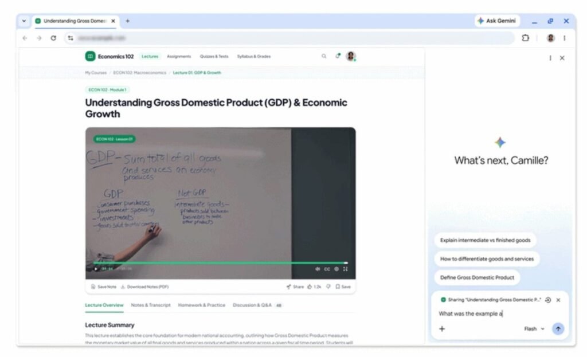Open the browser Extensions puzzle icon
The height and width of the screenshot is (357, 587).
[526, 38]
